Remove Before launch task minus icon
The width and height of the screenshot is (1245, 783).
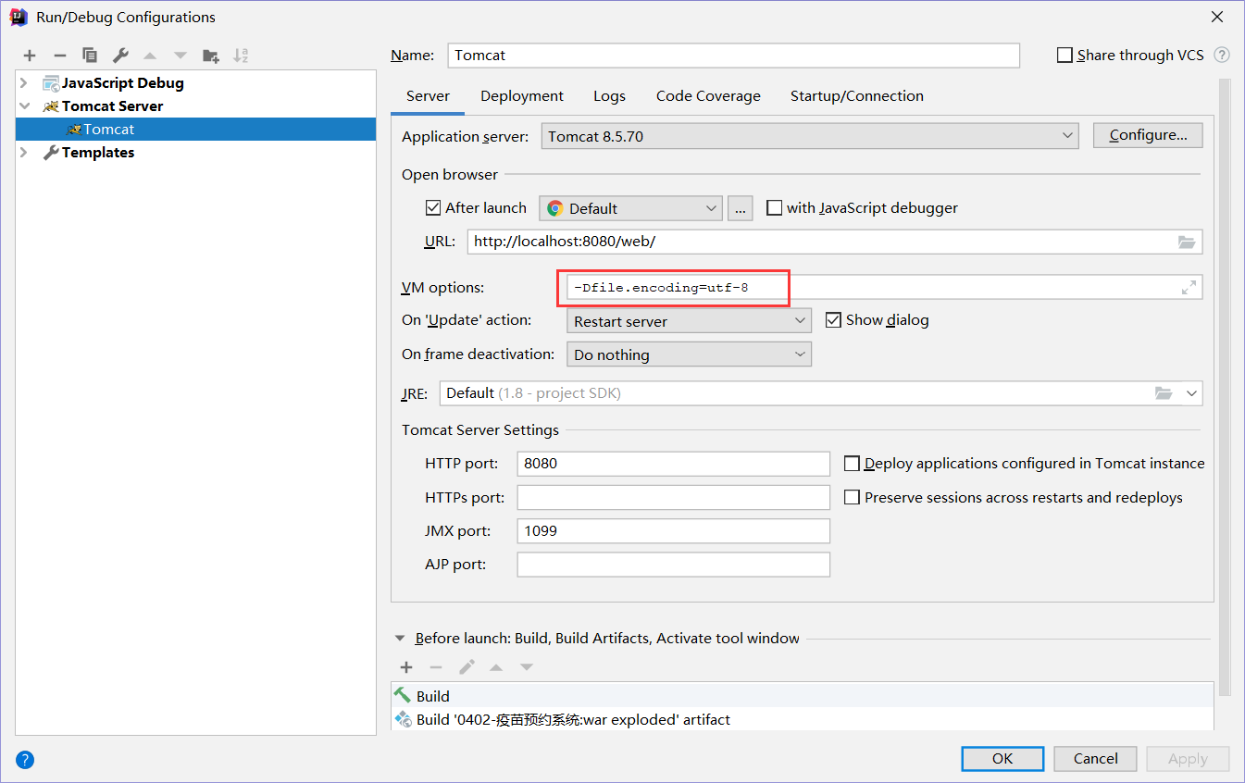coord(436,667)
